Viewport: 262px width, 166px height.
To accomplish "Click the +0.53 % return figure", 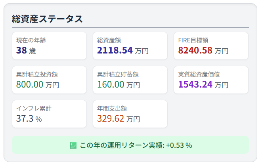I will pyautogui.click(x=179, y=145).
